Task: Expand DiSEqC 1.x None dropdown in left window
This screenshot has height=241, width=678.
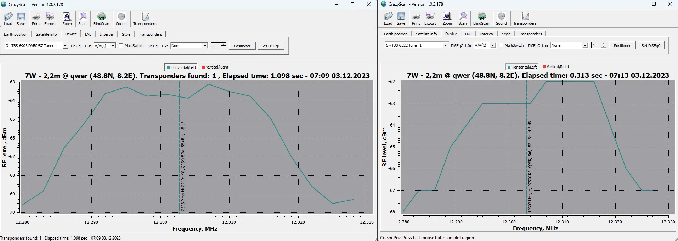Action: [205, 46]
